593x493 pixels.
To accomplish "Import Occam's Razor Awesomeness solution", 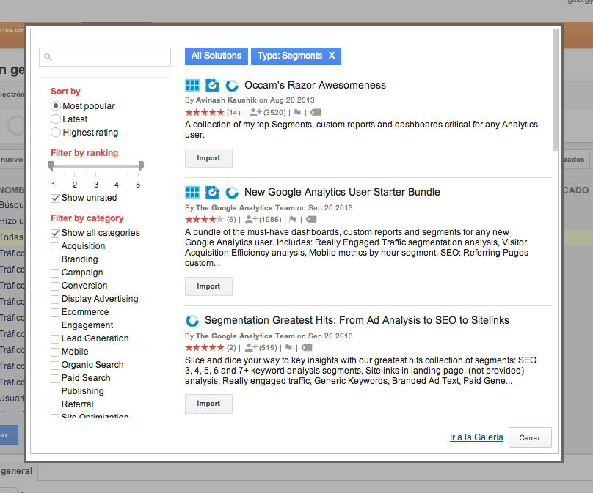I will 208,158.
